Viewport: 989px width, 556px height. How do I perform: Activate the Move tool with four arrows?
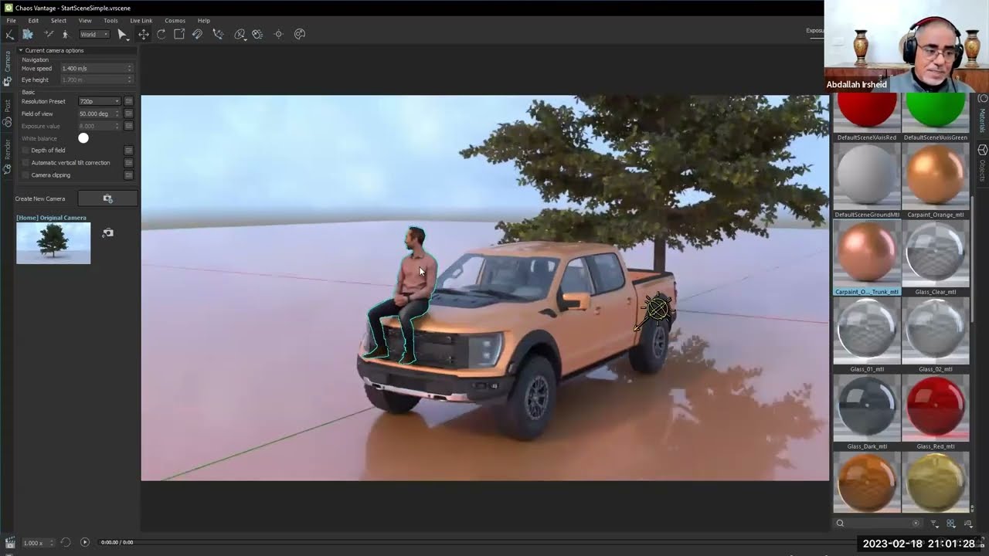click(144, 34)
